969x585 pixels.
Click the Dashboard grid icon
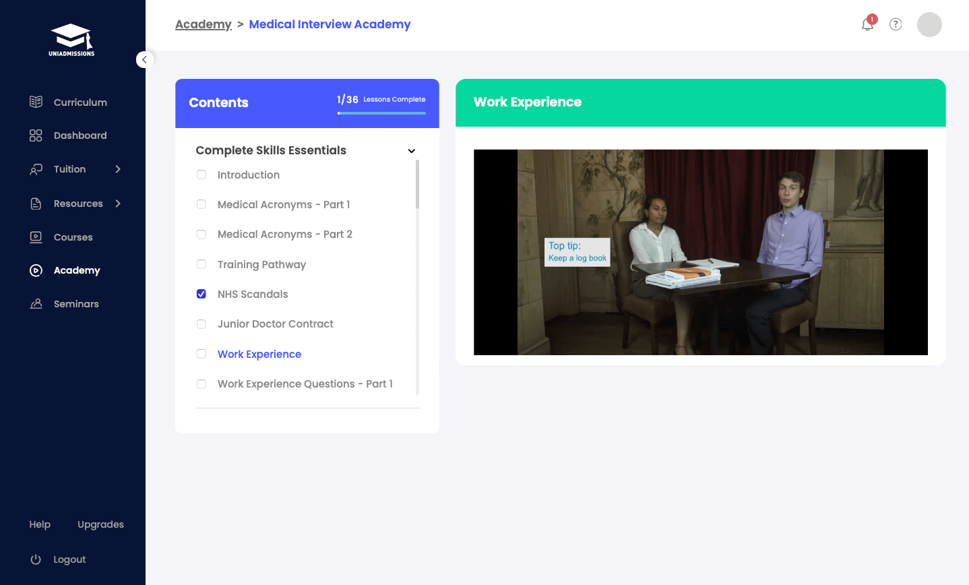[x=36, y=135]
